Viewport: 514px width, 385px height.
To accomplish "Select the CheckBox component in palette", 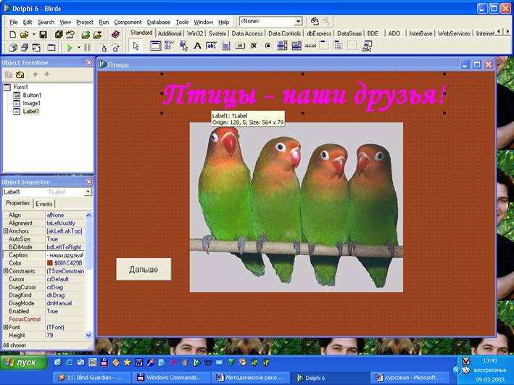I will (x=254, y=46).
